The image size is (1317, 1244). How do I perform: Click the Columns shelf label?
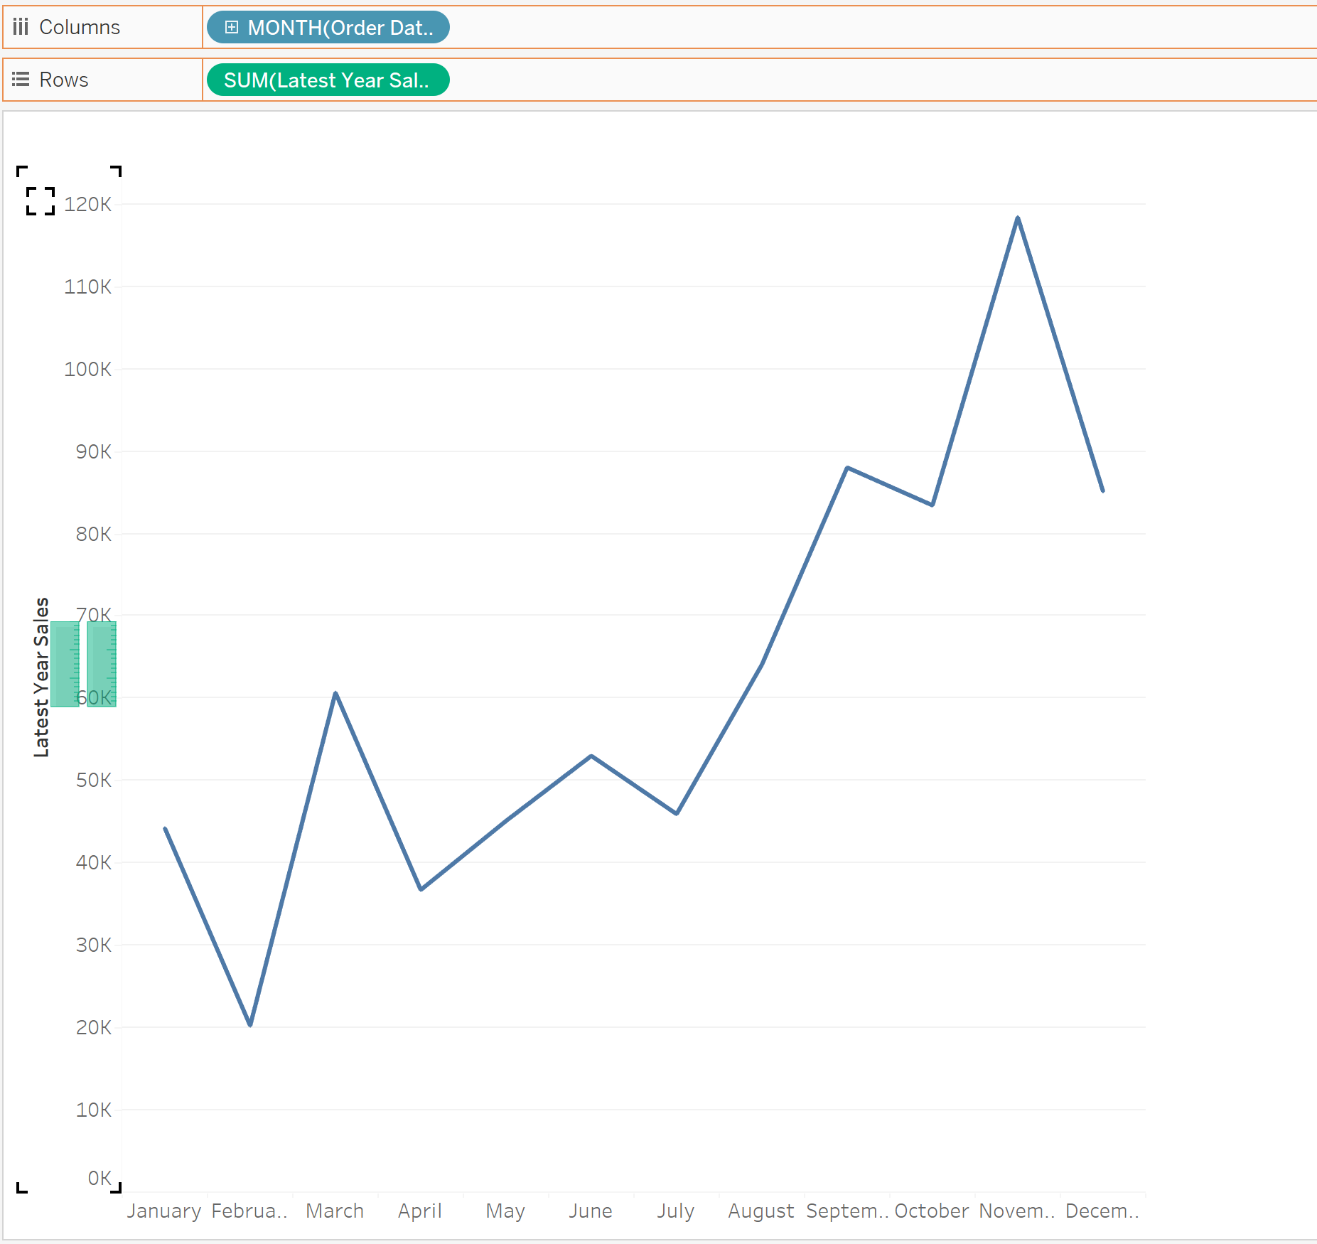click(x=80, y=27)
